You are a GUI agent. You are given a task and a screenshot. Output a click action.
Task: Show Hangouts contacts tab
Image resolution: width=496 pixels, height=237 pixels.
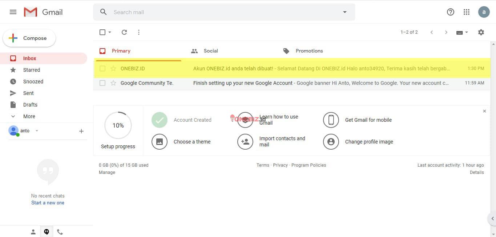33,232
